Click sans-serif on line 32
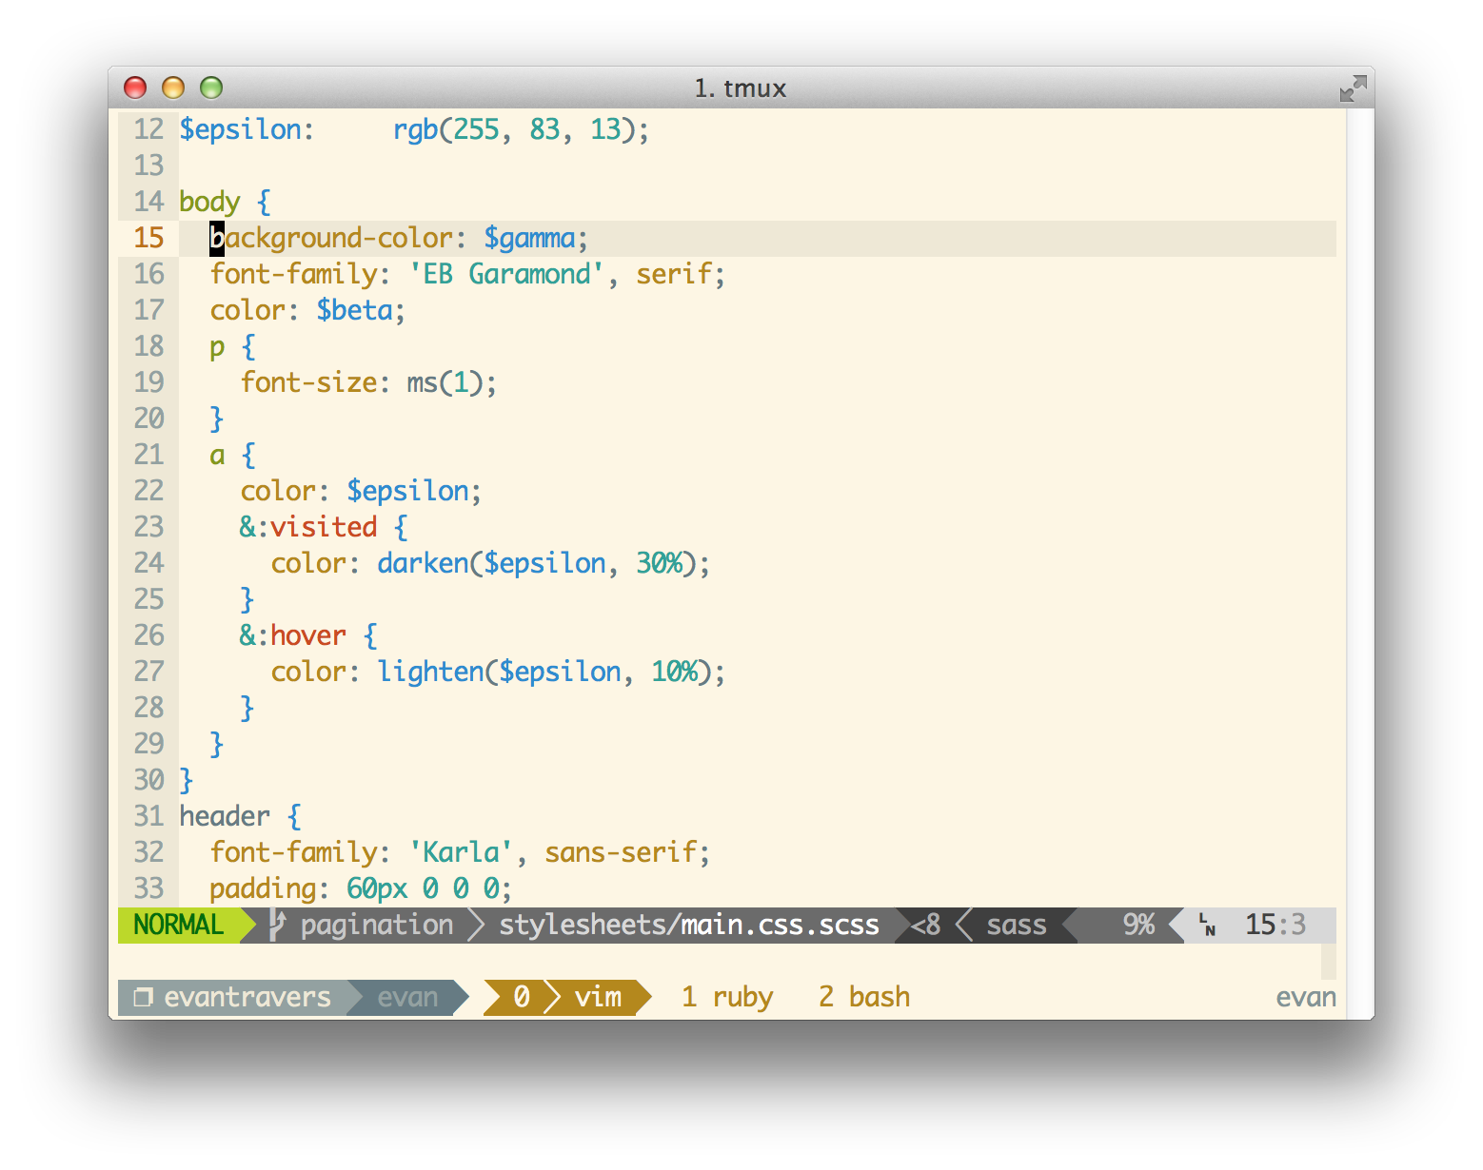The width and height of the screenshot is (1483, 1170). pos(621,852)
